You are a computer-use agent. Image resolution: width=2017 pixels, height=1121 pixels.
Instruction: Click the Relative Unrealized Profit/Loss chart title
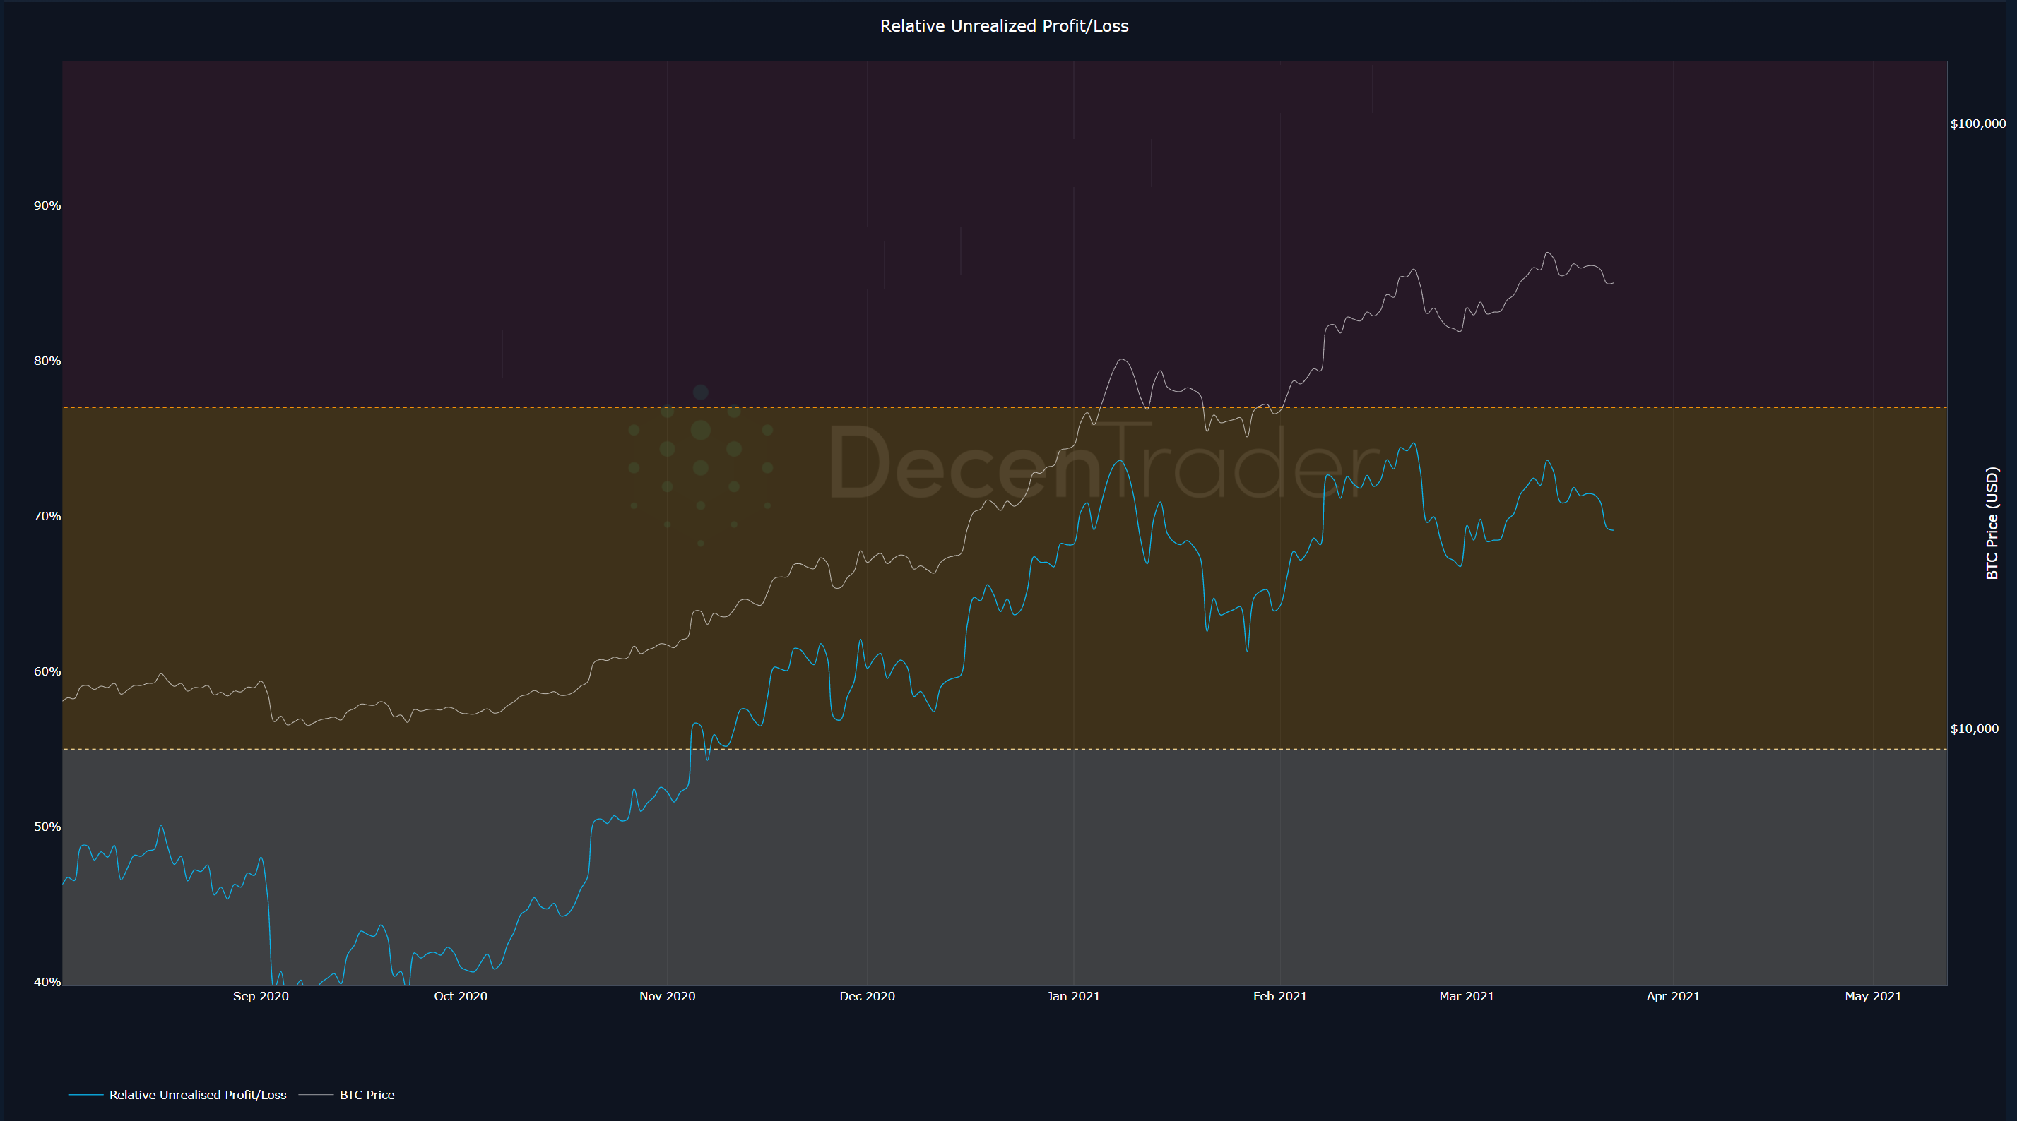pos(1004,26)
